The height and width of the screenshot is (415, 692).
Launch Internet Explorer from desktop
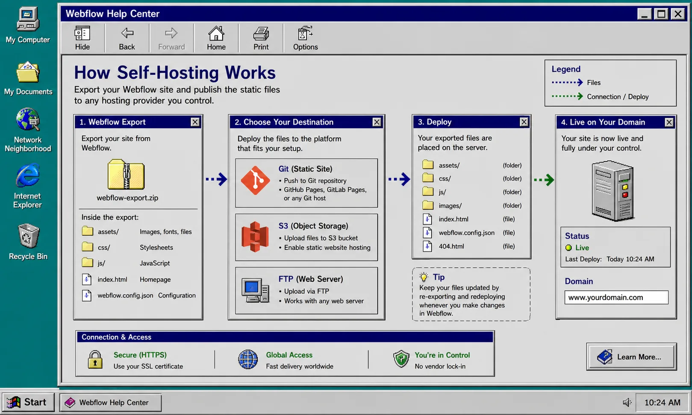coord(28,186)
